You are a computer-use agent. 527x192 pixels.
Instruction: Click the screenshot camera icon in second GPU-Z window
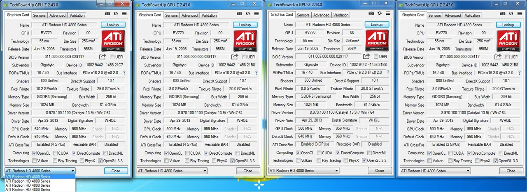239,14
